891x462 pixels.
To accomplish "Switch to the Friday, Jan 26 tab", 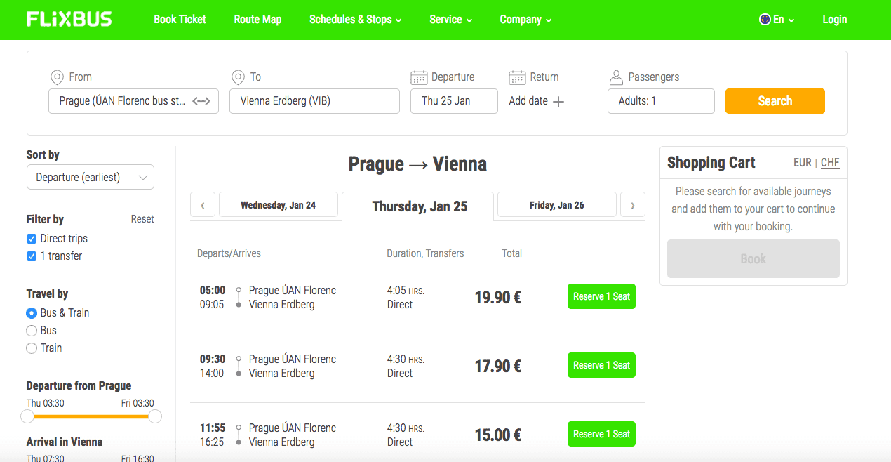I will [x=556, y=205].
